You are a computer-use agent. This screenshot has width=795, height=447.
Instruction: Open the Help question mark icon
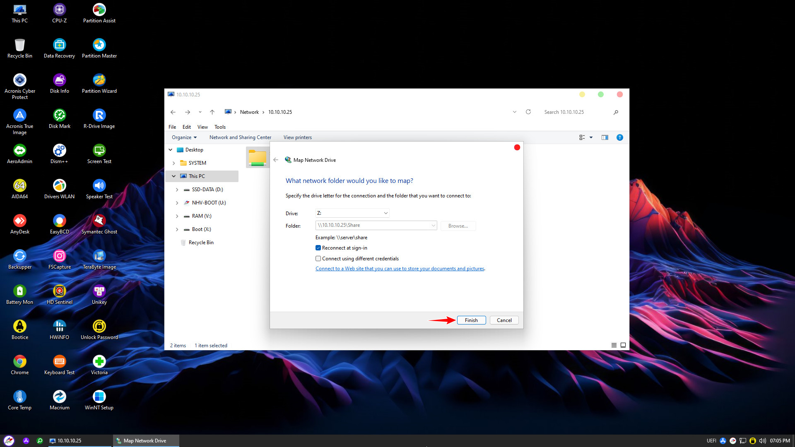619,137
